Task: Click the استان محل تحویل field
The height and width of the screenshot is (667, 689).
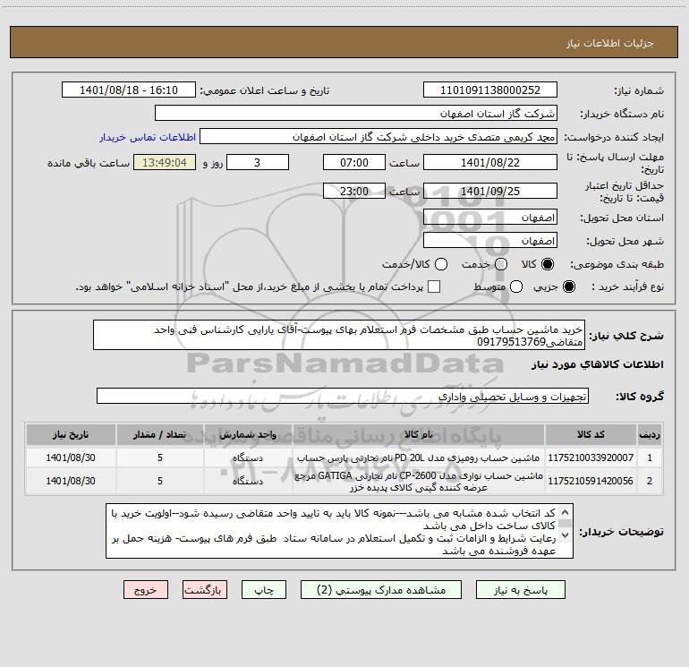Action: 490,218
